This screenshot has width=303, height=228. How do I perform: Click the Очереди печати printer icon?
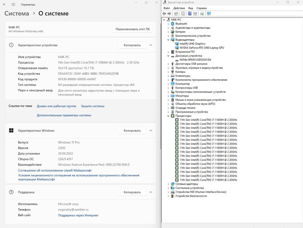[173, 108]
